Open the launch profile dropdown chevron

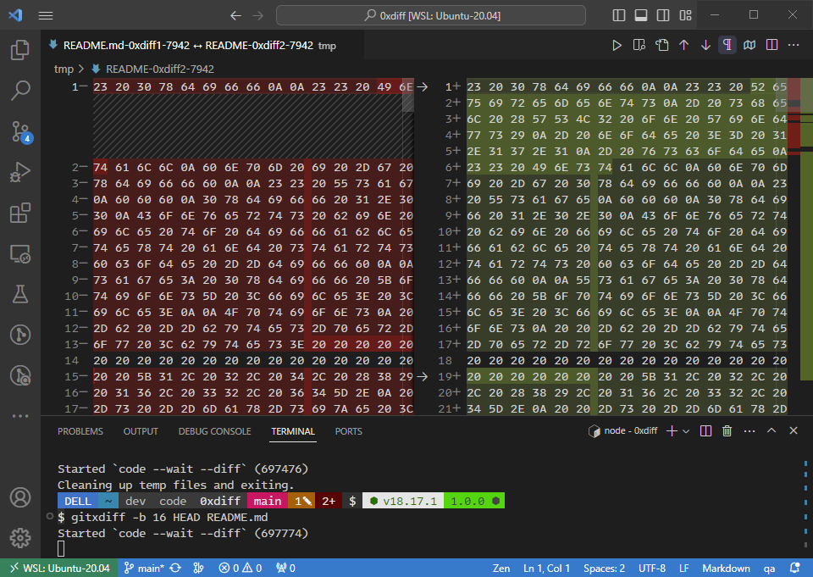tap(686, 430)
